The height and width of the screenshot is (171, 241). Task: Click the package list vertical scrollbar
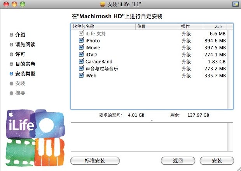coord(230,69)
